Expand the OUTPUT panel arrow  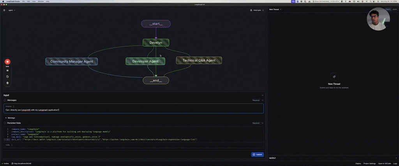[396, 158]
